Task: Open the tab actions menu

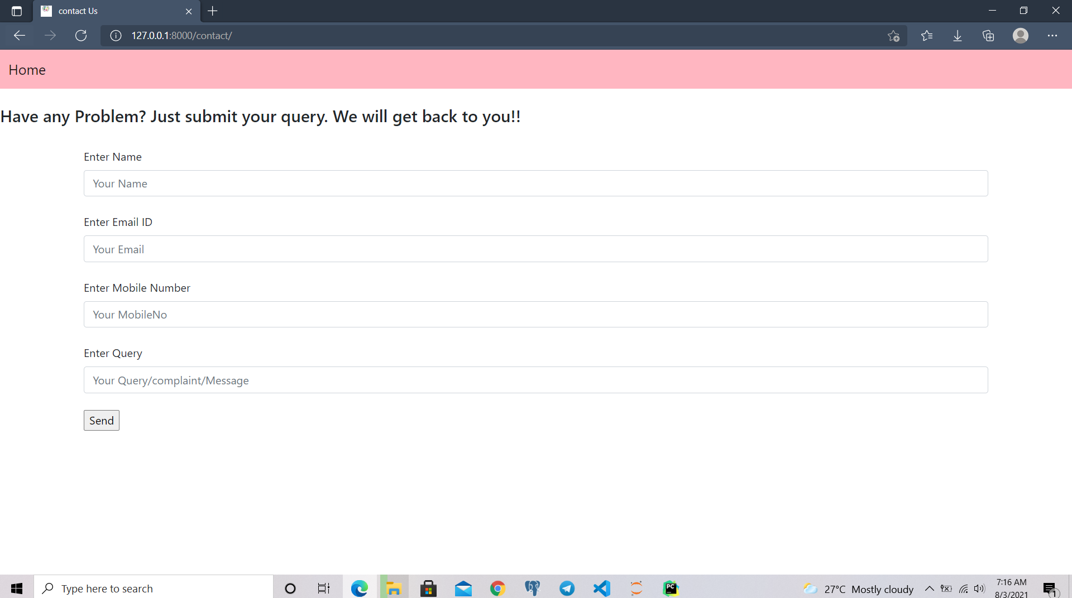Action: tap(16, 11)
